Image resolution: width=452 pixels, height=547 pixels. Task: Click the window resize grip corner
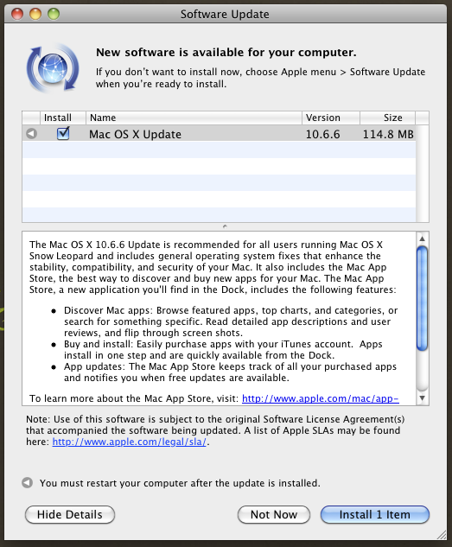(x=442, y=534)
